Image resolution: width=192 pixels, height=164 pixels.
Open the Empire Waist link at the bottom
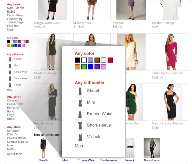click(x=87, y=160)
